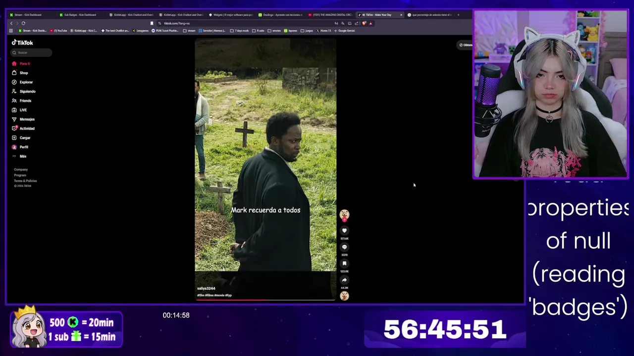Viewport: 634px width, 356px height.
Task: Click the #film hashtag
Action: click(x=200, y=295)
